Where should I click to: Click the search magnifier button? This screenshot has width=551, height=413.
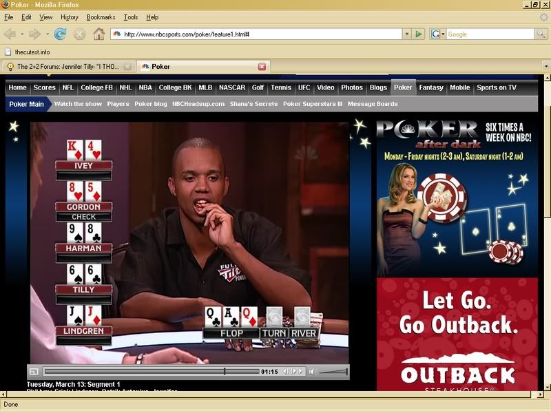tap(541, 34)
